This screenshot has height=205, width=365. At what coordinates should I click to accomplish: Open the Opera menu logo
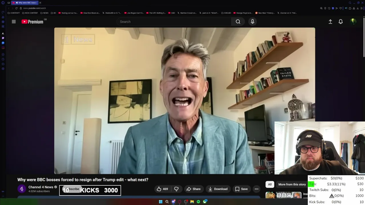coord(3,3)
